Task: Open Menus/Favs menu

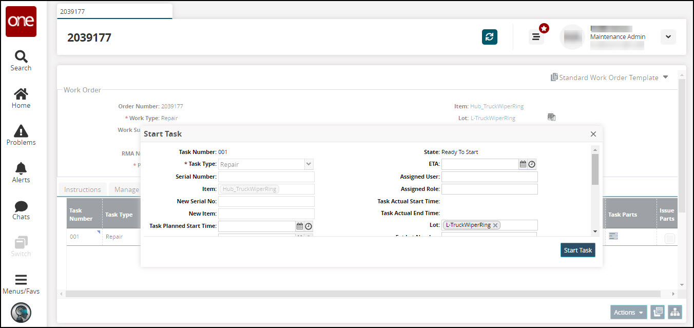Action: point(21,284)
